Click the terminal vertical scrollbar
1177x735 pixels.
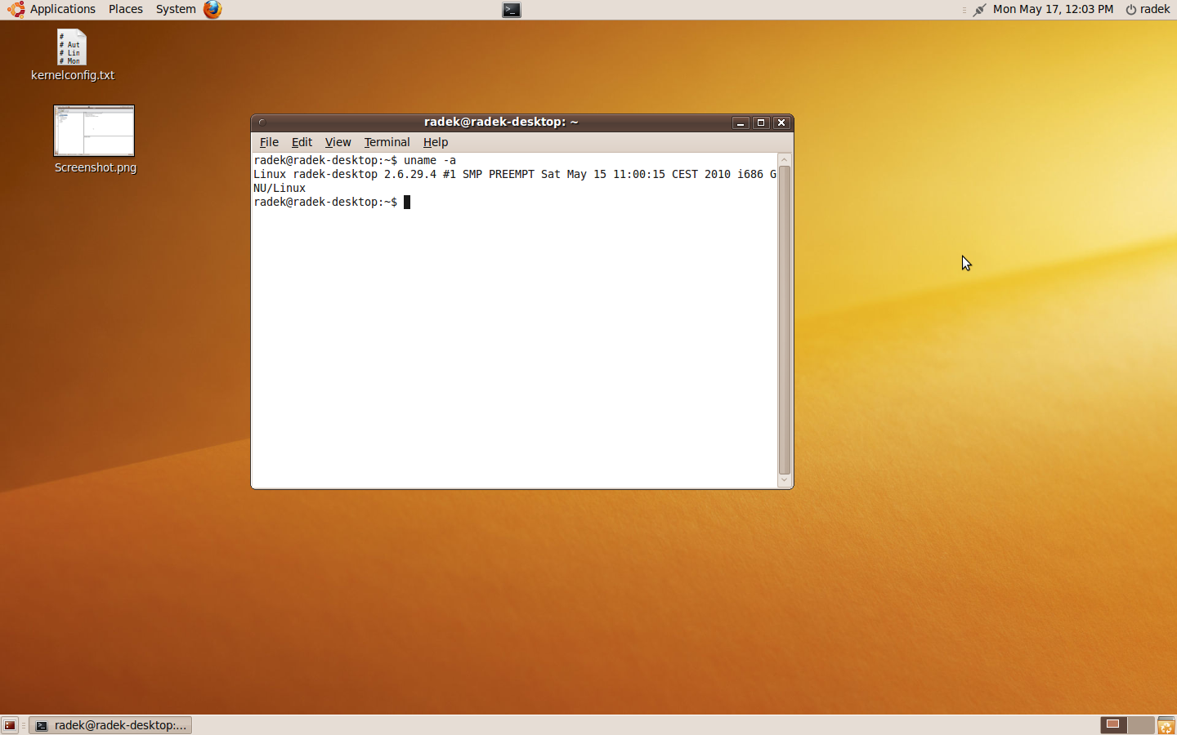point(785,318)
